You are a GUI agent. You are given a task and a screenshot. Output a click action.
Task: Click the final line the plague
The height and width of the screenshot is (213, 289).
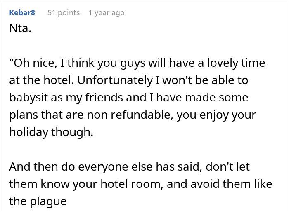click(x=38, y=201)
